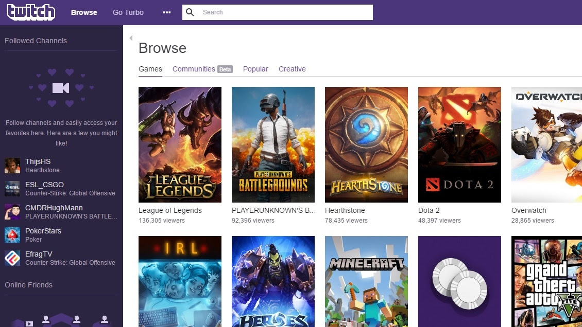Click PokerStars channel avatar
Screen dimensions: 582x327
12,235
